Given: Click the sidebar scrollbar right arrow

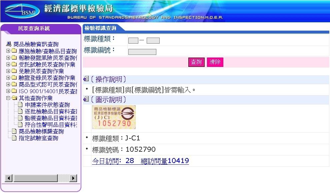Looking at the screenshot, I should (73, 178).
